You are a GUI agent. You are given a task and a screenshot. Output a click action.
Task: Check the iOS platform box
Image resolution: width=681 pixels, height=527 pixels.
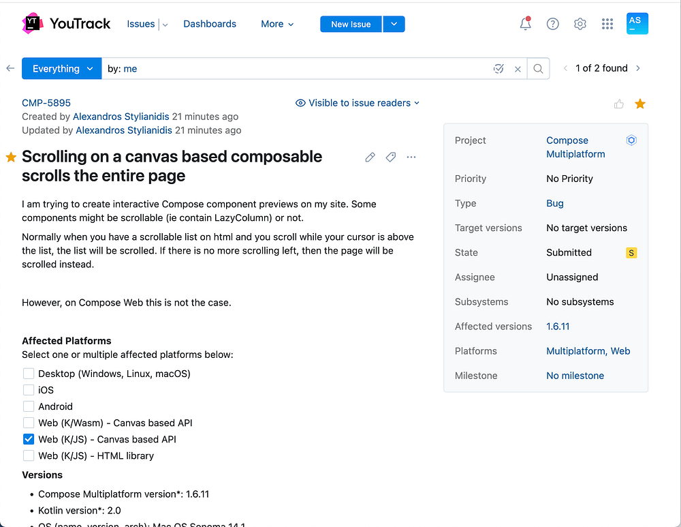pyautogui.click(x=29, y=390)
